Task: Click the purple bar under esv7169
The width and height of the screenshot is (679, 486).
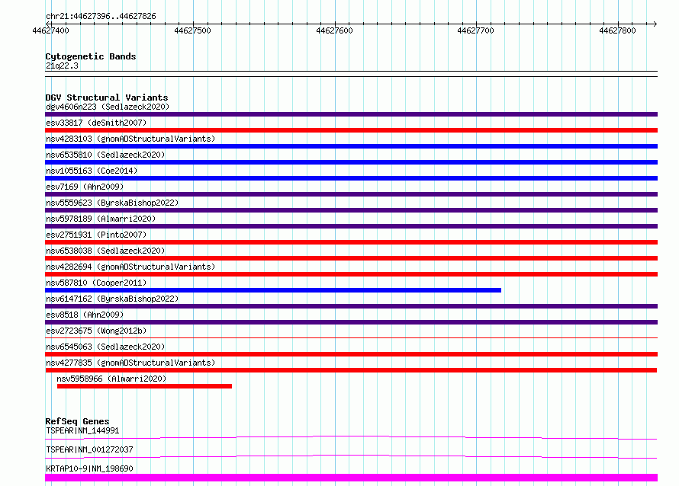Action: coord(351,194)
